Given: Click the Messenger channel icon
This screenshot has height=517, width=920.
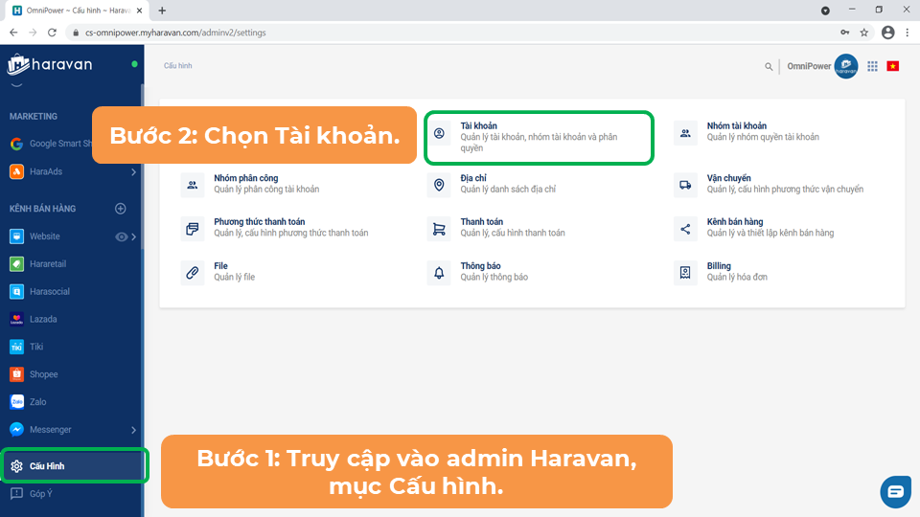Looking at the screenshot, I should point(16,429).
